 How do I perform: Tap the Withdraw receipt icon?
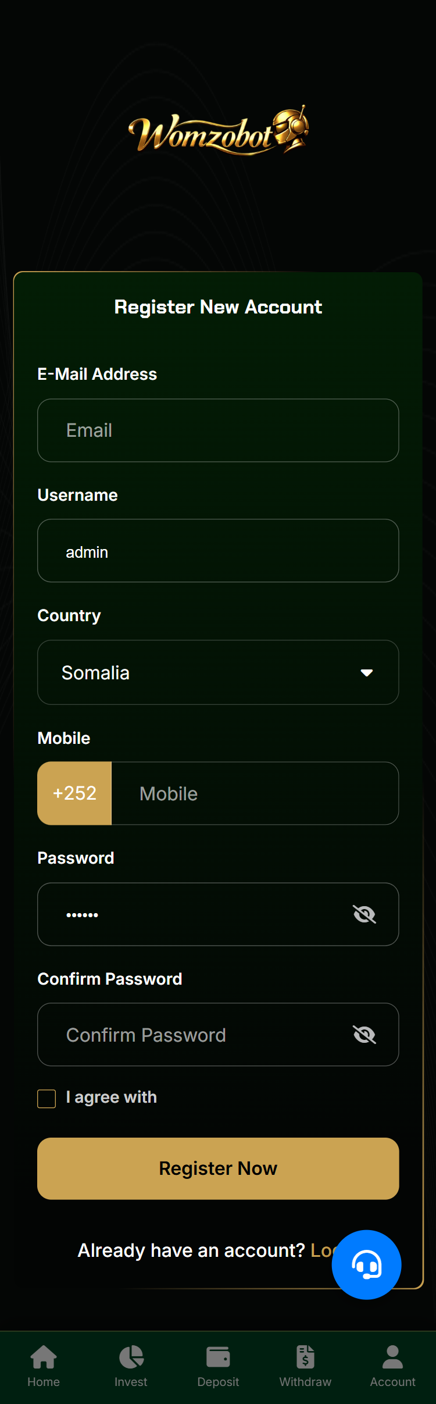305,1357
